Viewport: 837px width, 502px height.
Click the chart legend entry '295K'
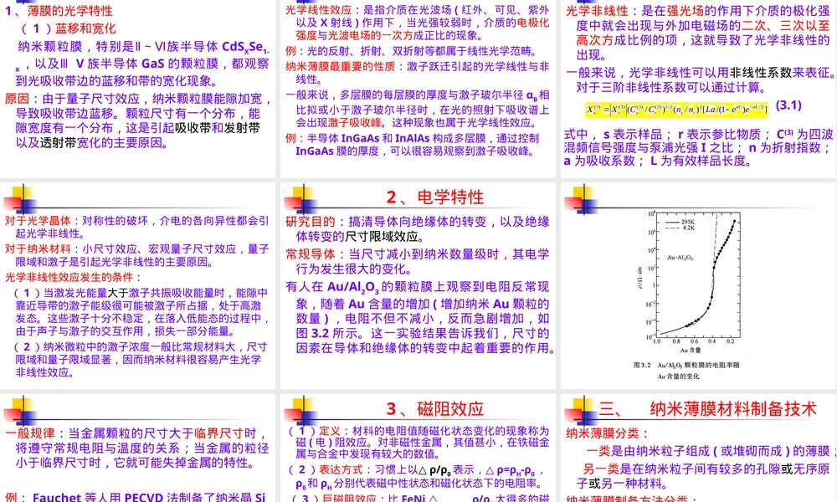pos(680,222)
